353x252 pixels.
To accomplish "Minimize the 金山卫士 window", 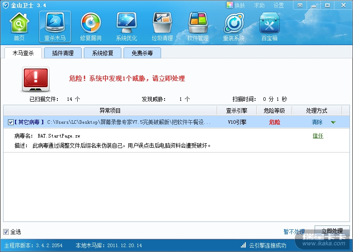I will point(313,5).
